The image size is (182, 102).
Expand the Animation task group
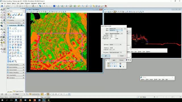click(16, 78)
